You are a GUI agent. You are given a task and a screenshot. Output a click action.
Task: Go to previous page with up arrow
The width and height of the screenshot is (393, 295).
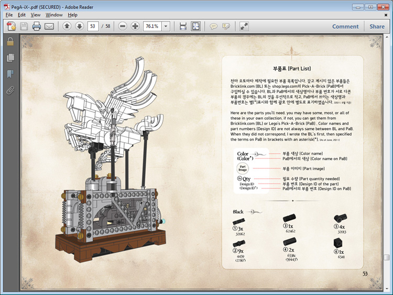click(x=67, y=26)
